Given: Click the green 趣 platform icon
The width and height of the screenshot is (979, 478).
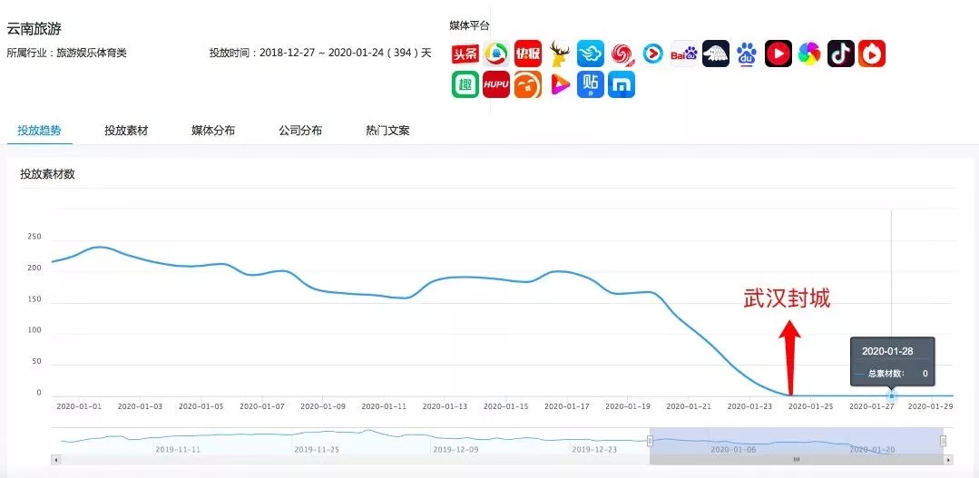Looking at the screenshot, I should pos(465,85).
